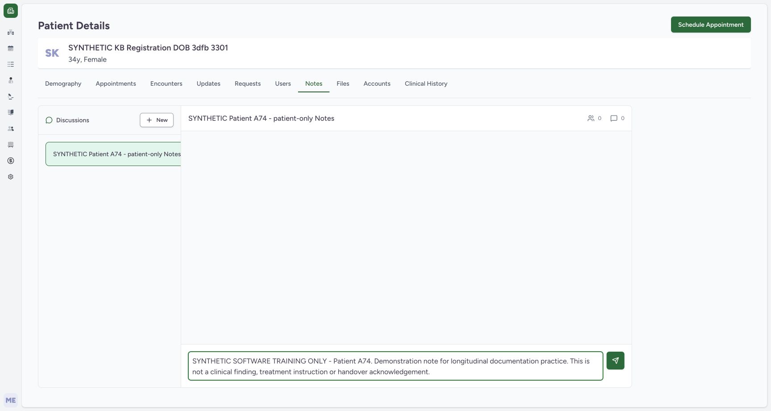The width and height of the screenshot is (771, 411).
Task: Switch to the Users tab
Action: 283,83
